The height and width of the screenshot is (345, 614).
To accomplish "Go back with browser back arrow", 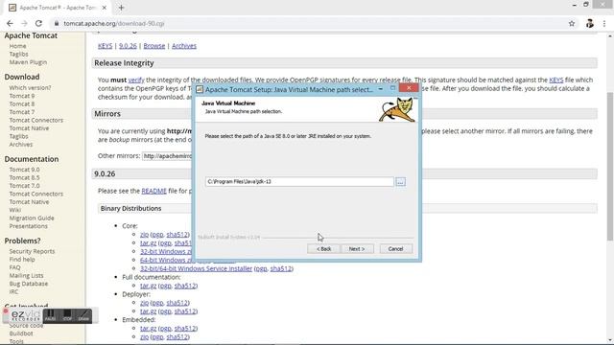I will [x=10, y=23].
